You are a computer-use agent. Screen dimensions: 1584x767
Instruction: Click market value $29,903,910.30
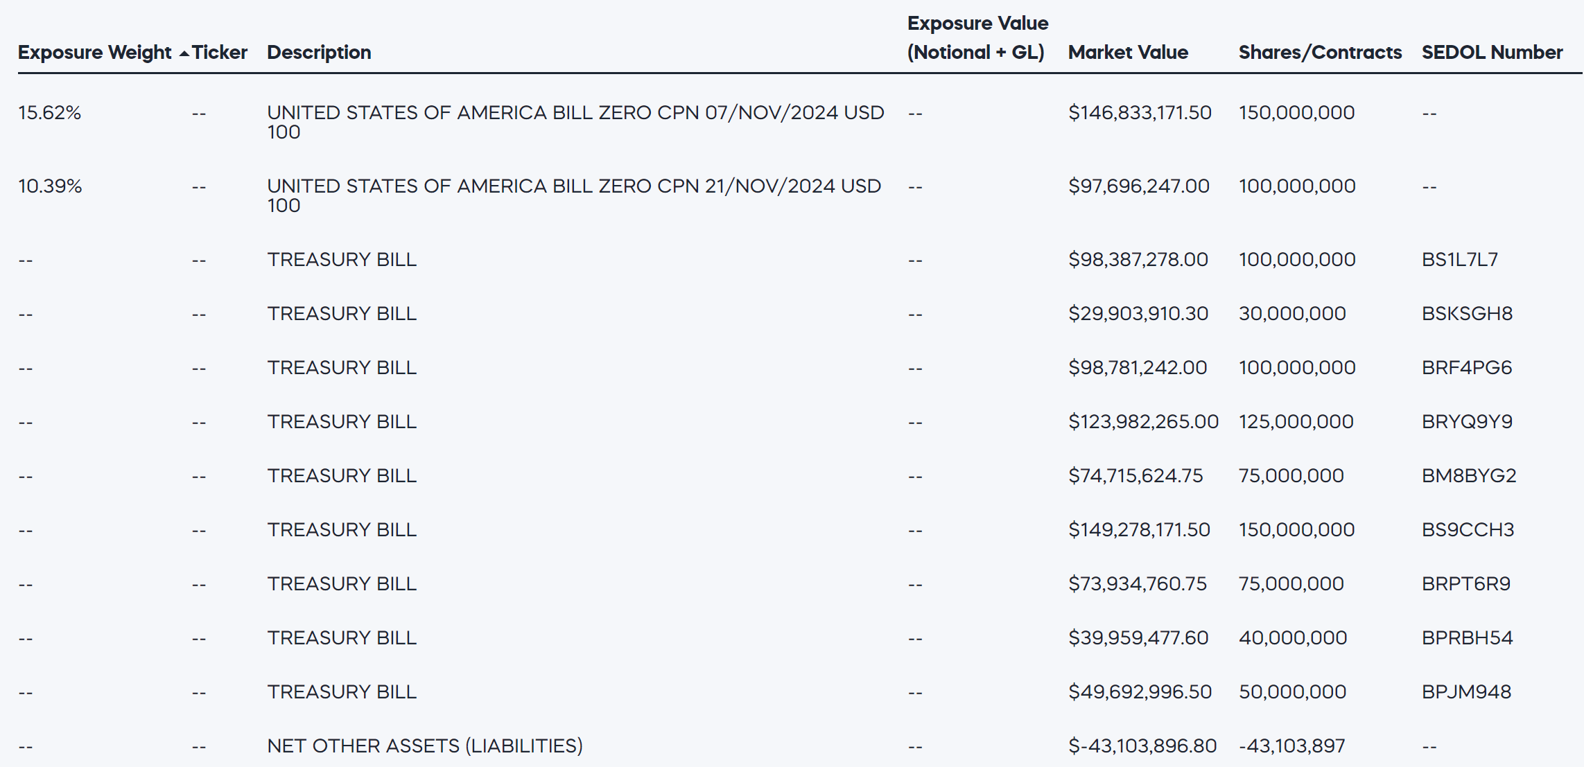pyautogui.click(x=1138, y=314)
